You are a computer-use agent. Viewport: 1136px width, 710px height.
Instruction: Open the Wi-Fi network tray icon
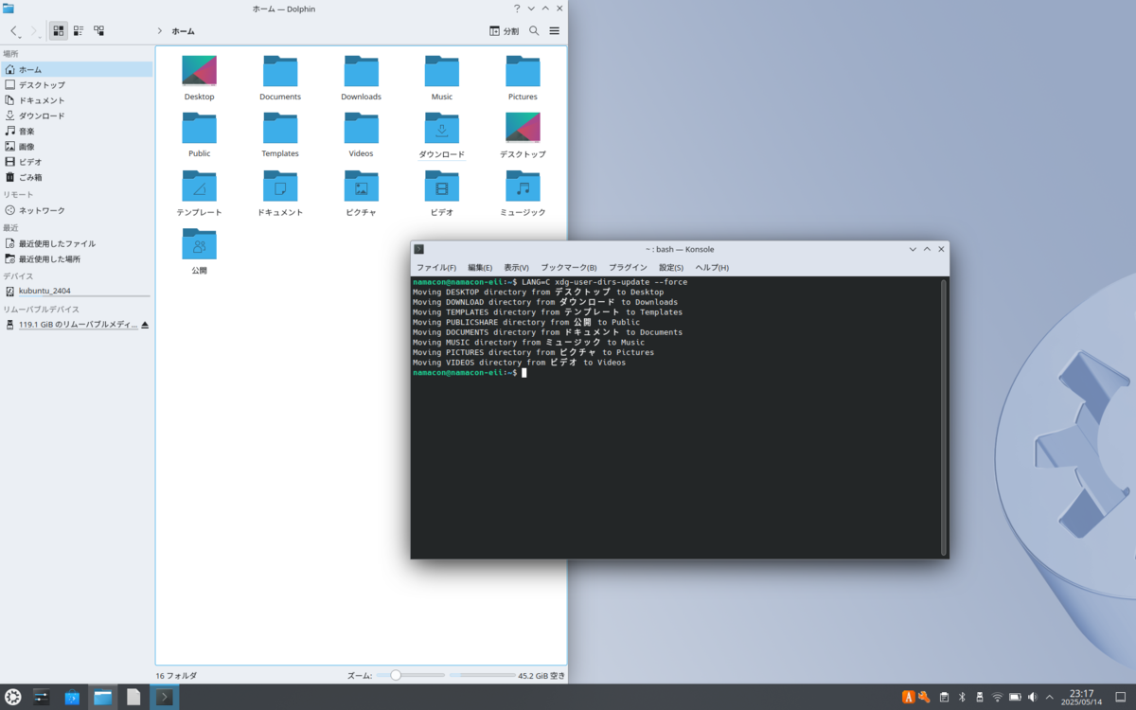tap(997, 698)
